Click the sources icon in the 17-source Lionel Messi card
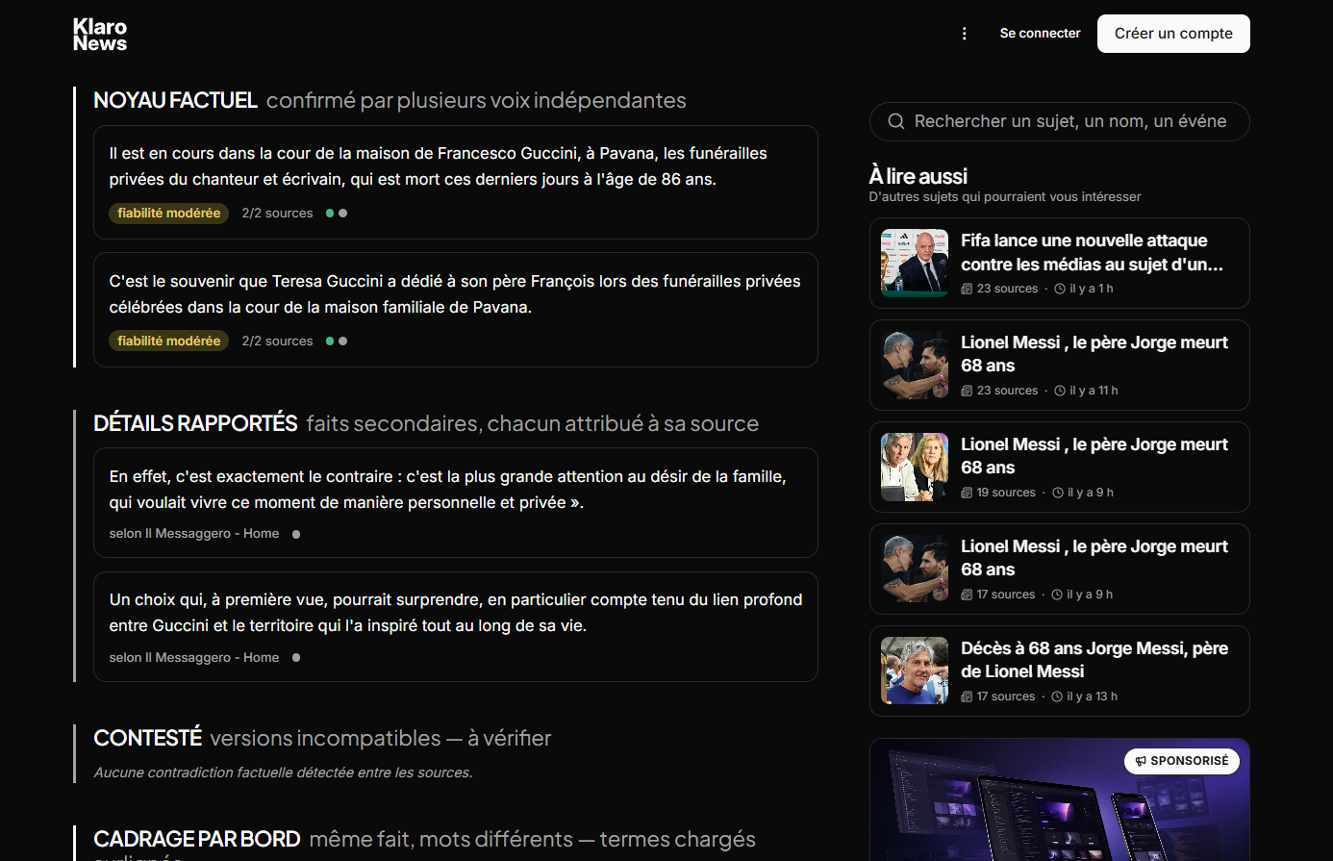The image size is (1333, 861). [x=967, y=595]
